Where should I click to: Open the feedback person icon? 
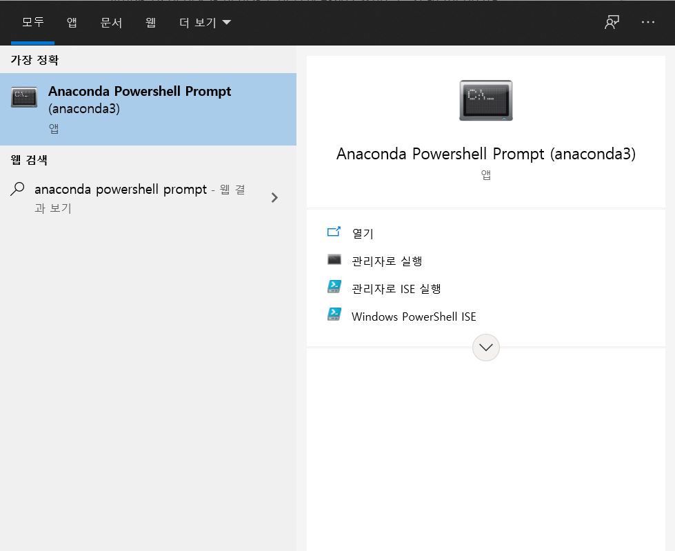tap(612, 22)
